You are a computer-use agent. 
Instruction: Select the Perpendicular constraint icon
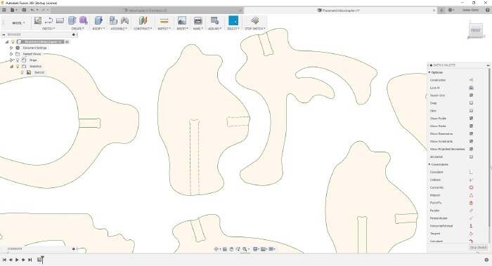[471, 218]
